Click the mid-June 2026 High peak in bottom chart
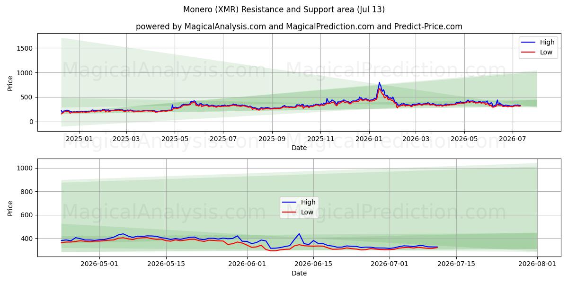 tap(299, 234)
